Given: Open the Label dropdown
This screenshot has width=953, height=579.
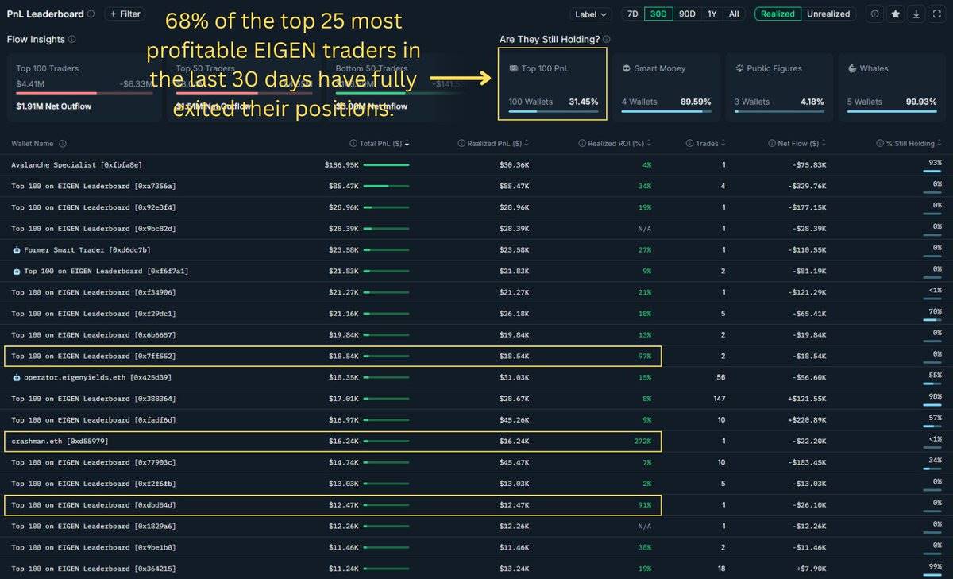Looking at the screenshot, I should (x=591, y=14).
